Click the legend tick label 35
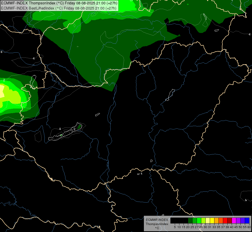The height and width of the screenshot is (232, 252). [219, 227]
